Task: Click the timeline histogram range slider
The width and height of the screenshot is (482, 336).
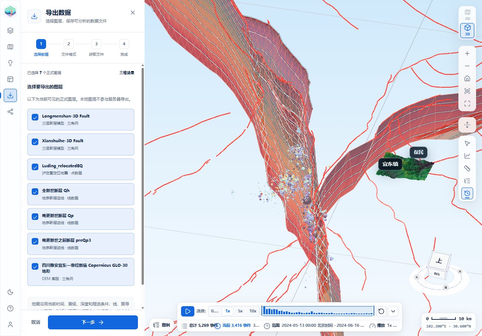Action: (x=318, y=311)
